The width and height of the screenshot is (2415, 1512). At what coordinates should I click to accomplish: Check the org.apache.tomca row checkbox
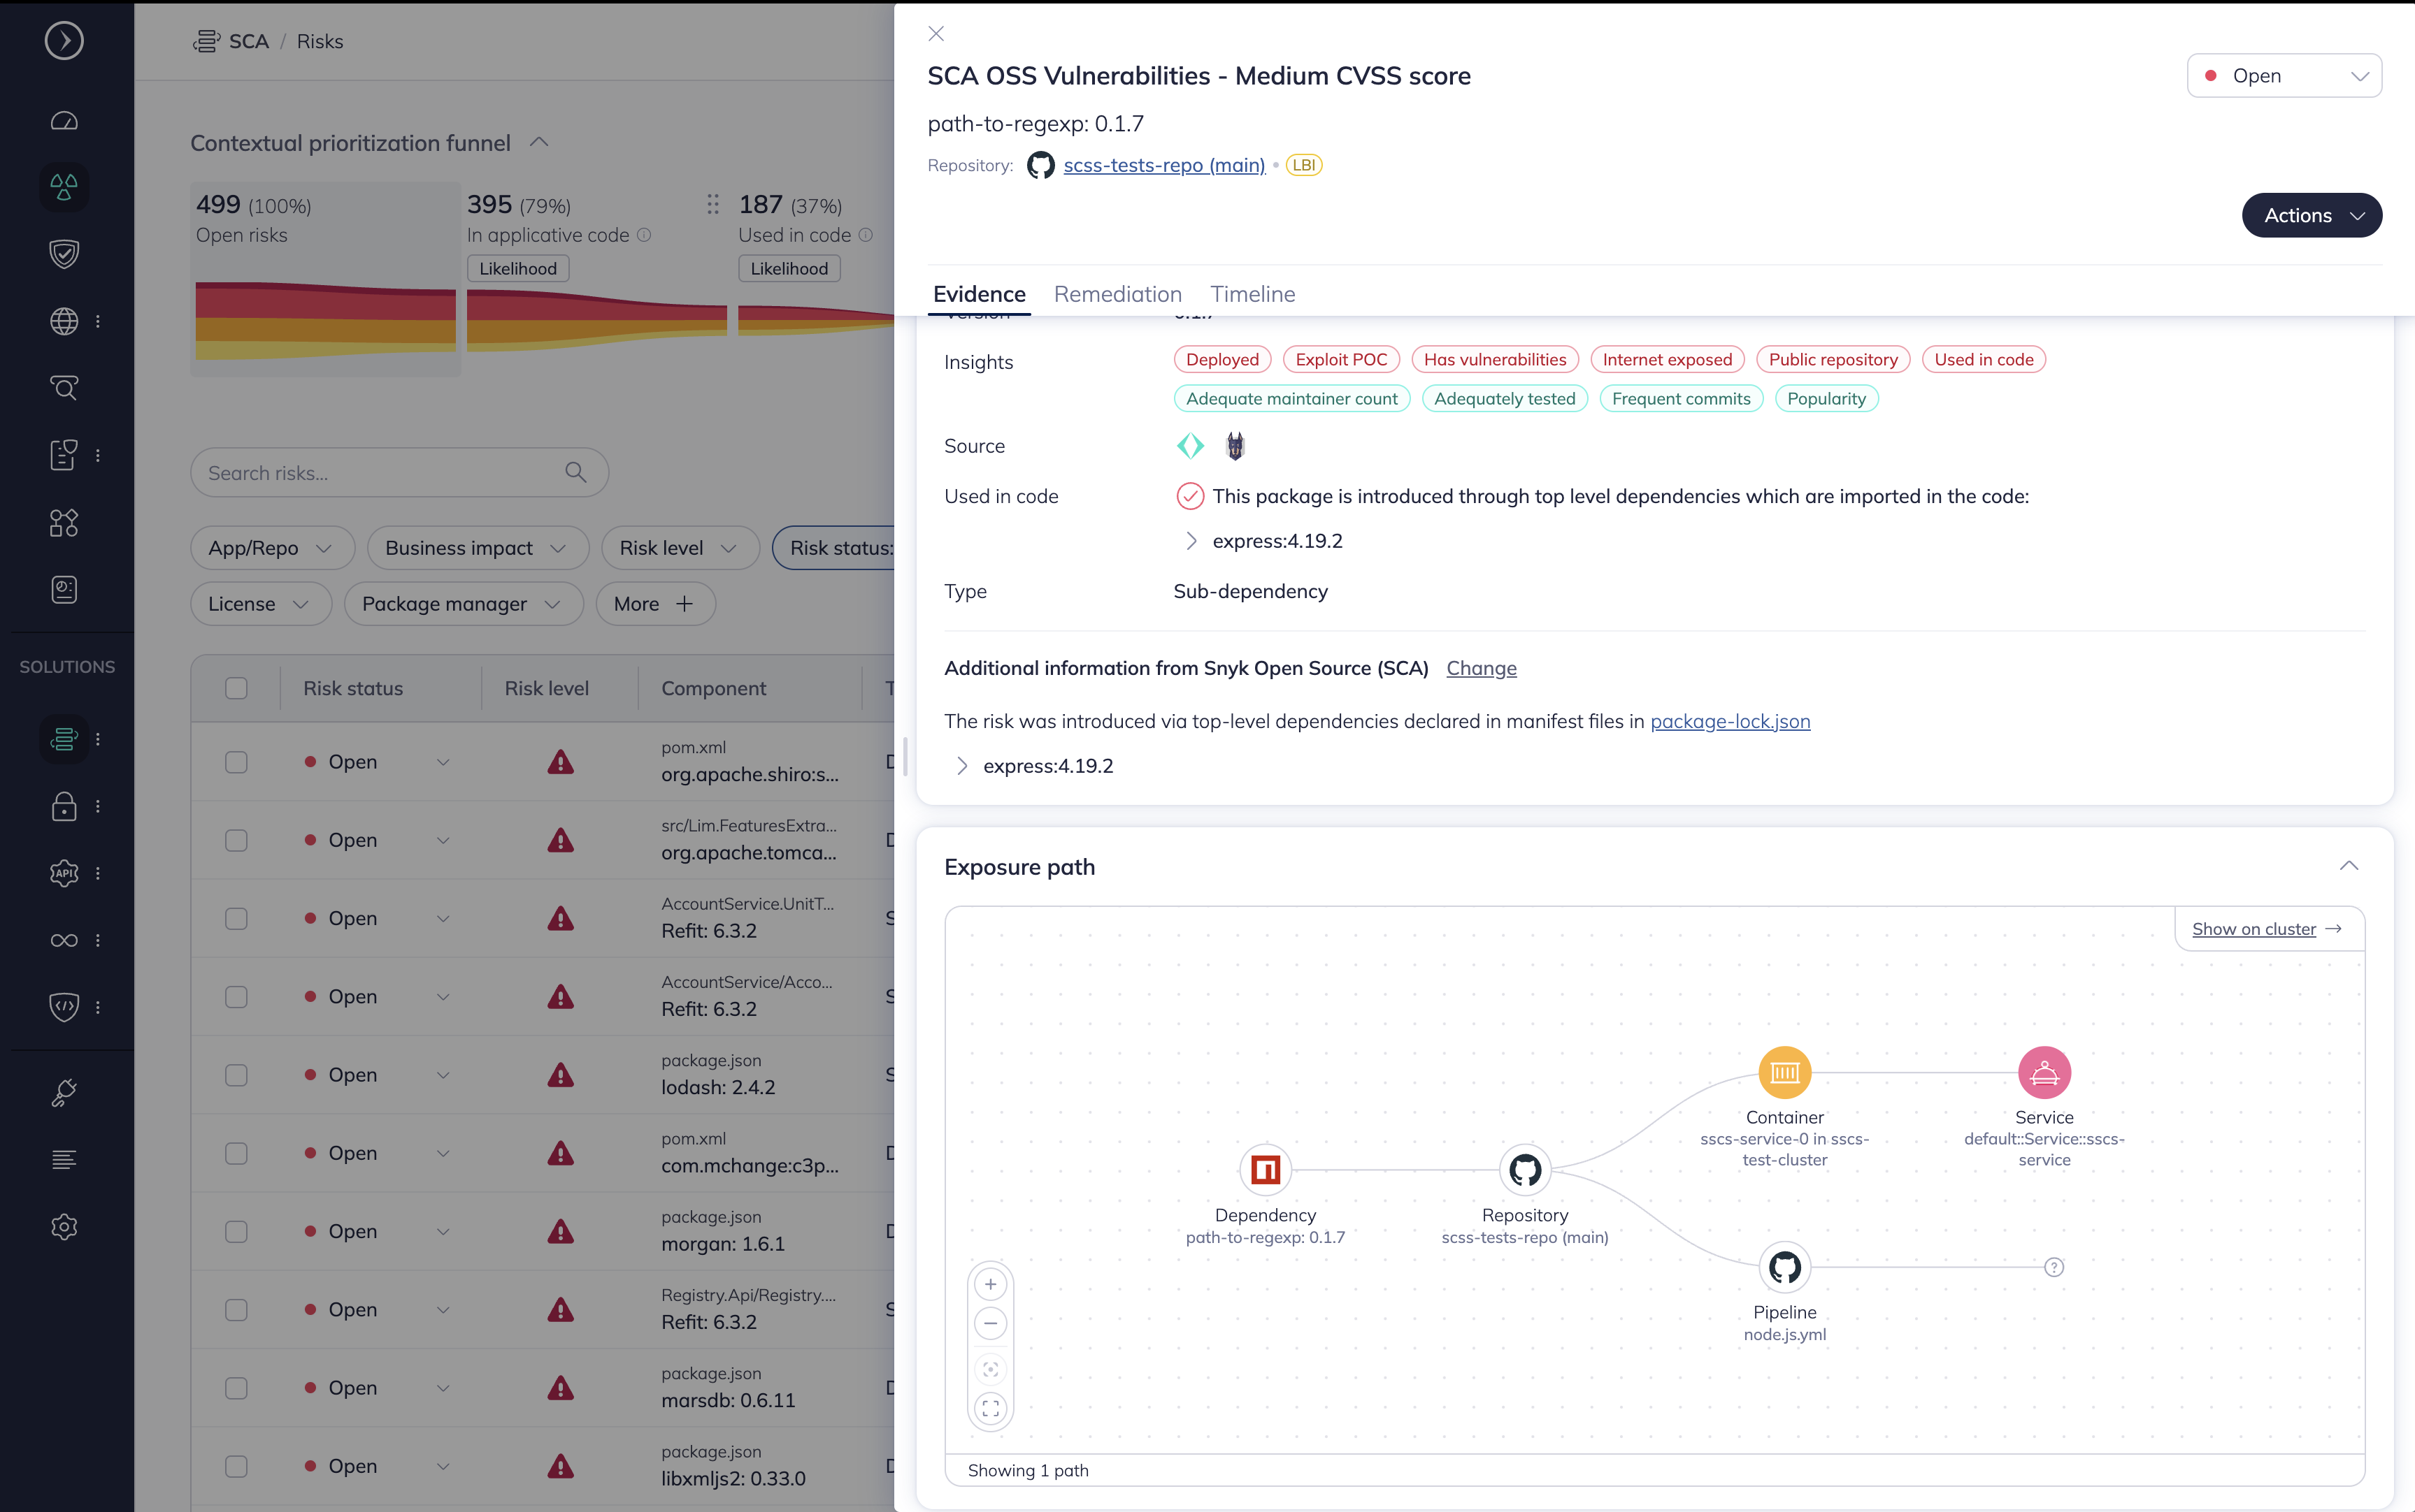(x=236, y=840)
